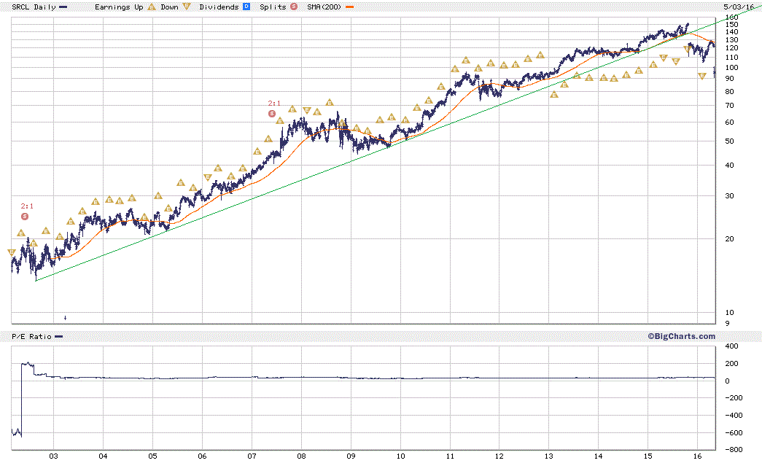The width and height of the screenshot is (762, 463).
Task: Click the 2002 2:1 split marker
Action: (x=25, y=217)
